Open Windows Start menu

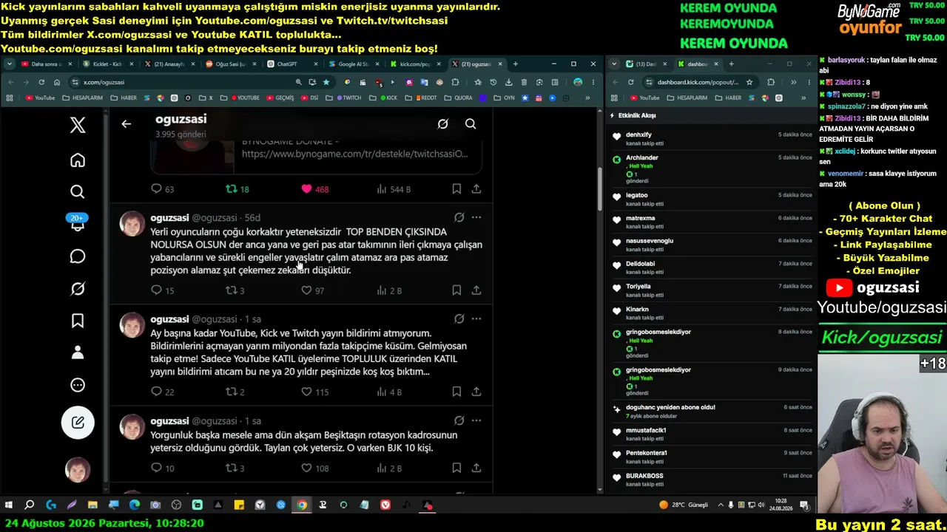[9, 505]
